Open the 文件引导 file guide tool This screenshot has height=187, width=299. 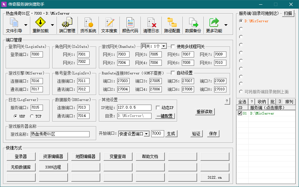14,25
